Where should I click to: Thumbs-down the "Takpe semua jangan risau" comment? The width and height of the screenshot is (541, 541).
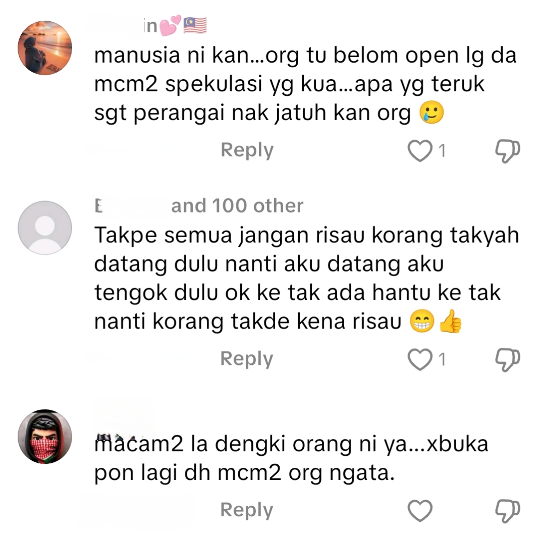point(508,360)
